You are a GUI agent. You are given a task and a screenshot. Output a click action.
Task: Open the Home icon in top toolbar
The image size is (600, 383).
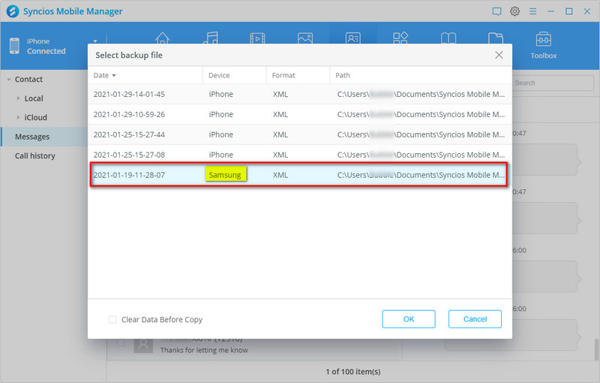pyautogui.click(x=162, y=38)
